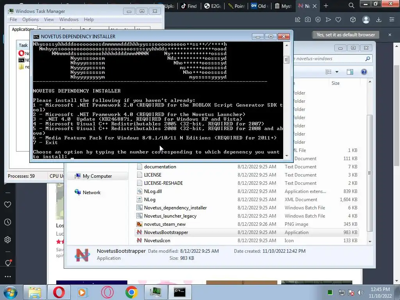Open Opera extensions cube icon
This screenshot has width=400, height=300.
pos(353,20)
